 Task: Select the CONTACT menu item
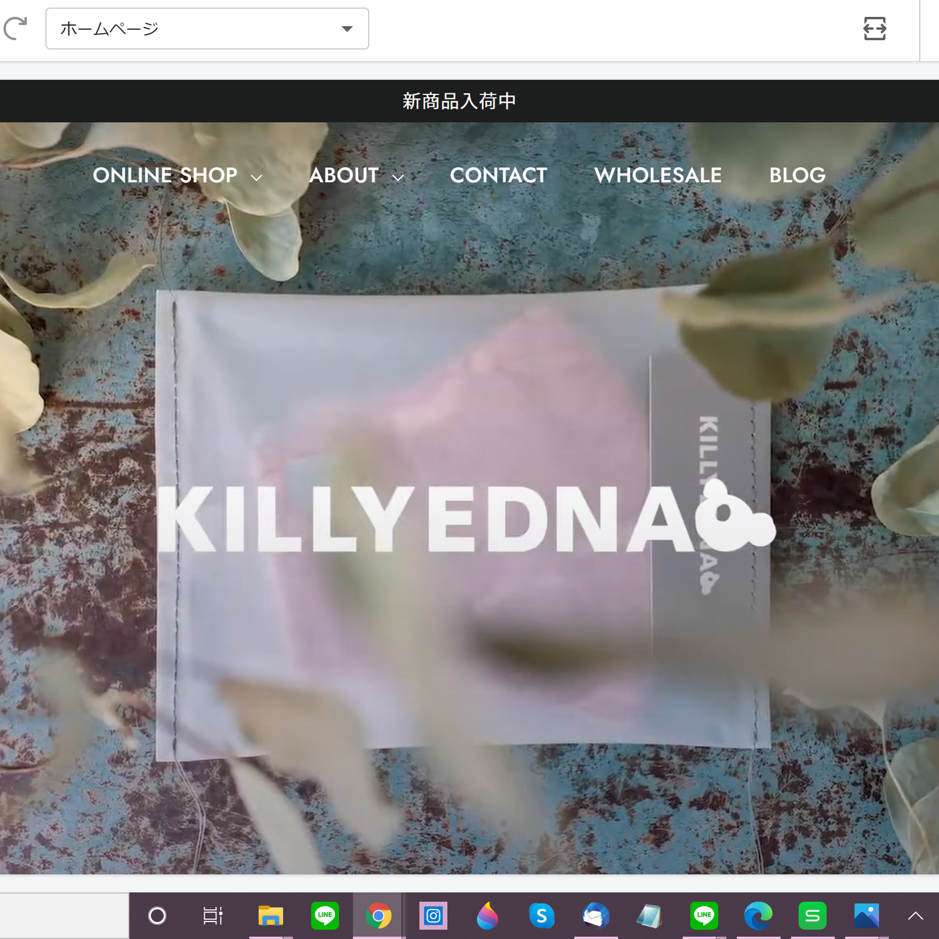[498, 176]
